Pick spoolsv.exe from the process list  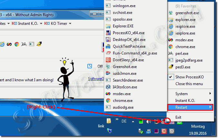(135, 19)
